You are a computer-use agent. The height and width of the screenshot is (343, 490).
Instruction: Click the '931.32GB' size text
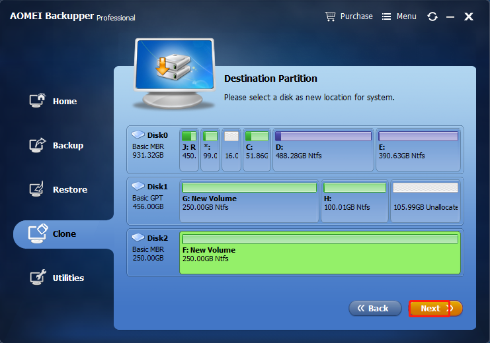point(148,155)
